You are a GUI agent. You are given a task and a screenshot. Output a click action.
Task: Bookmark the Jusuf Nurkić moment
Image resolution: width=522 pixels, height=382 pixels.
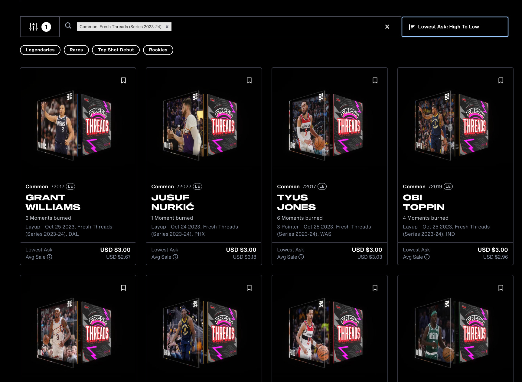249,80
